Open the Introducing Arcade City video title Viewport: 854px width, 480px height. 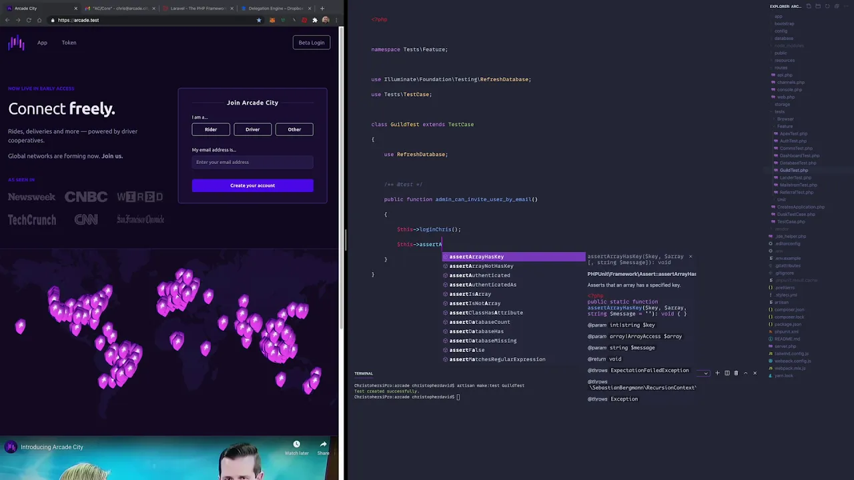[x=52, y=447]
